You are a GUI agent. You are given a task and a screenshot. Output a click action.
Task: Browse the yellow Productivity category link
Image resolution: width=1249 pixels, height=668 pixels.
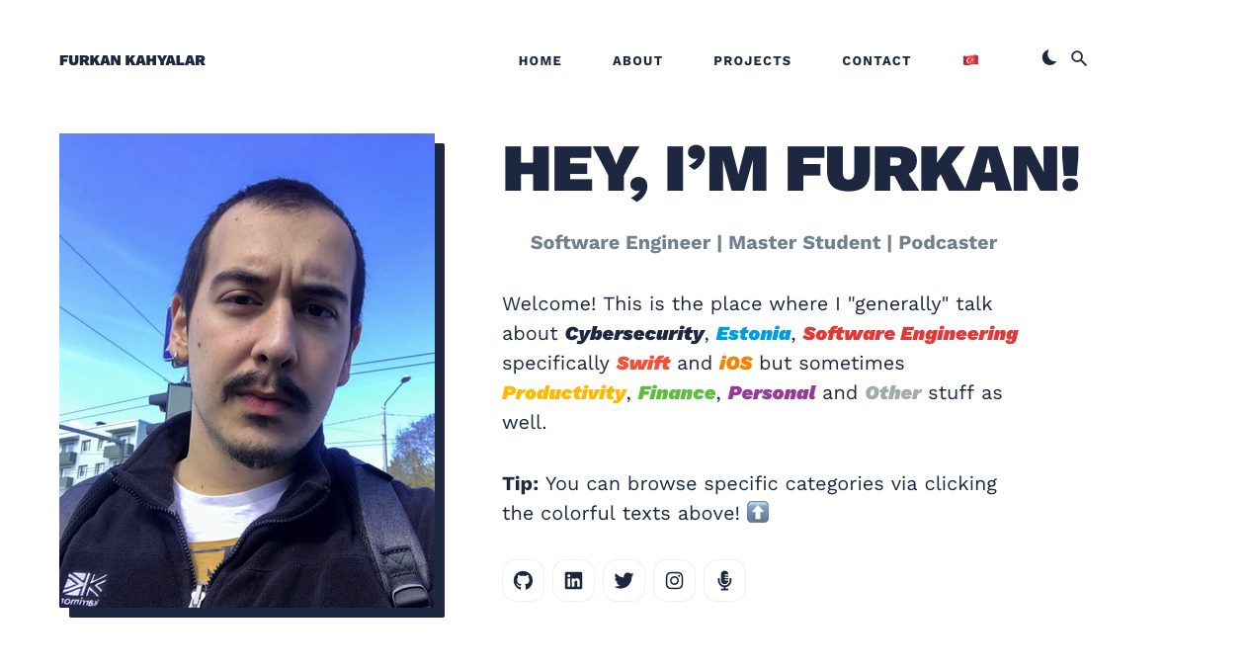point(564,393)
